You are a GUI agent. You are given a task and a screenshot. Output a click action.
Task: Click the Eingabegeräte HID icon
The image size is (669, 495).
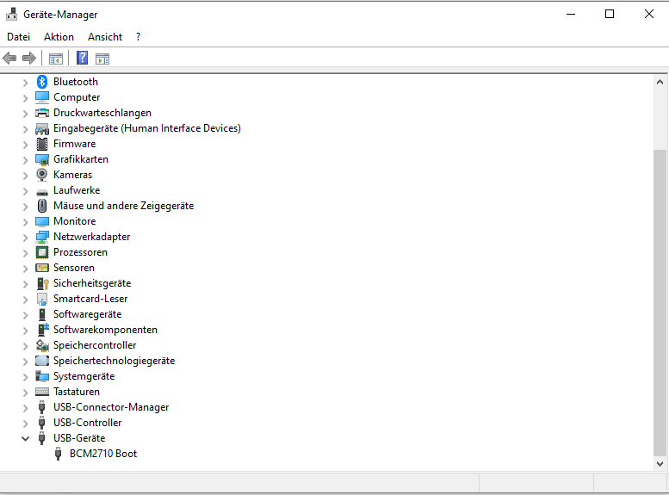coord(42,128)
